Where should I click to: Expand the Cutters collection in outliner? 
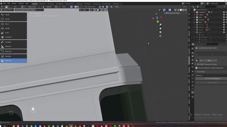tap(194, 15)
